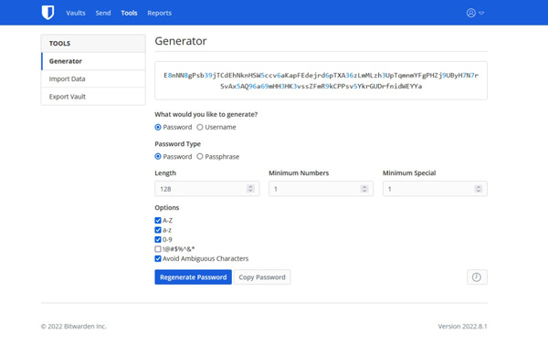Go to the Reports tab
This screenshot has height=343, width=548.
159,13
